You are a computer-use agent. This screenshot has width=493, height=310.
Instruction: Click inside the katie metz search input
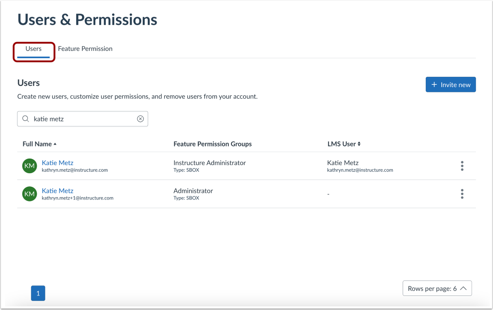click(x=82, y=119)
